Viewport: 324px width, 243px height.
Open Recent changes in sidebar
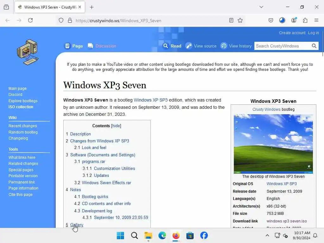(x=22, y=126)
